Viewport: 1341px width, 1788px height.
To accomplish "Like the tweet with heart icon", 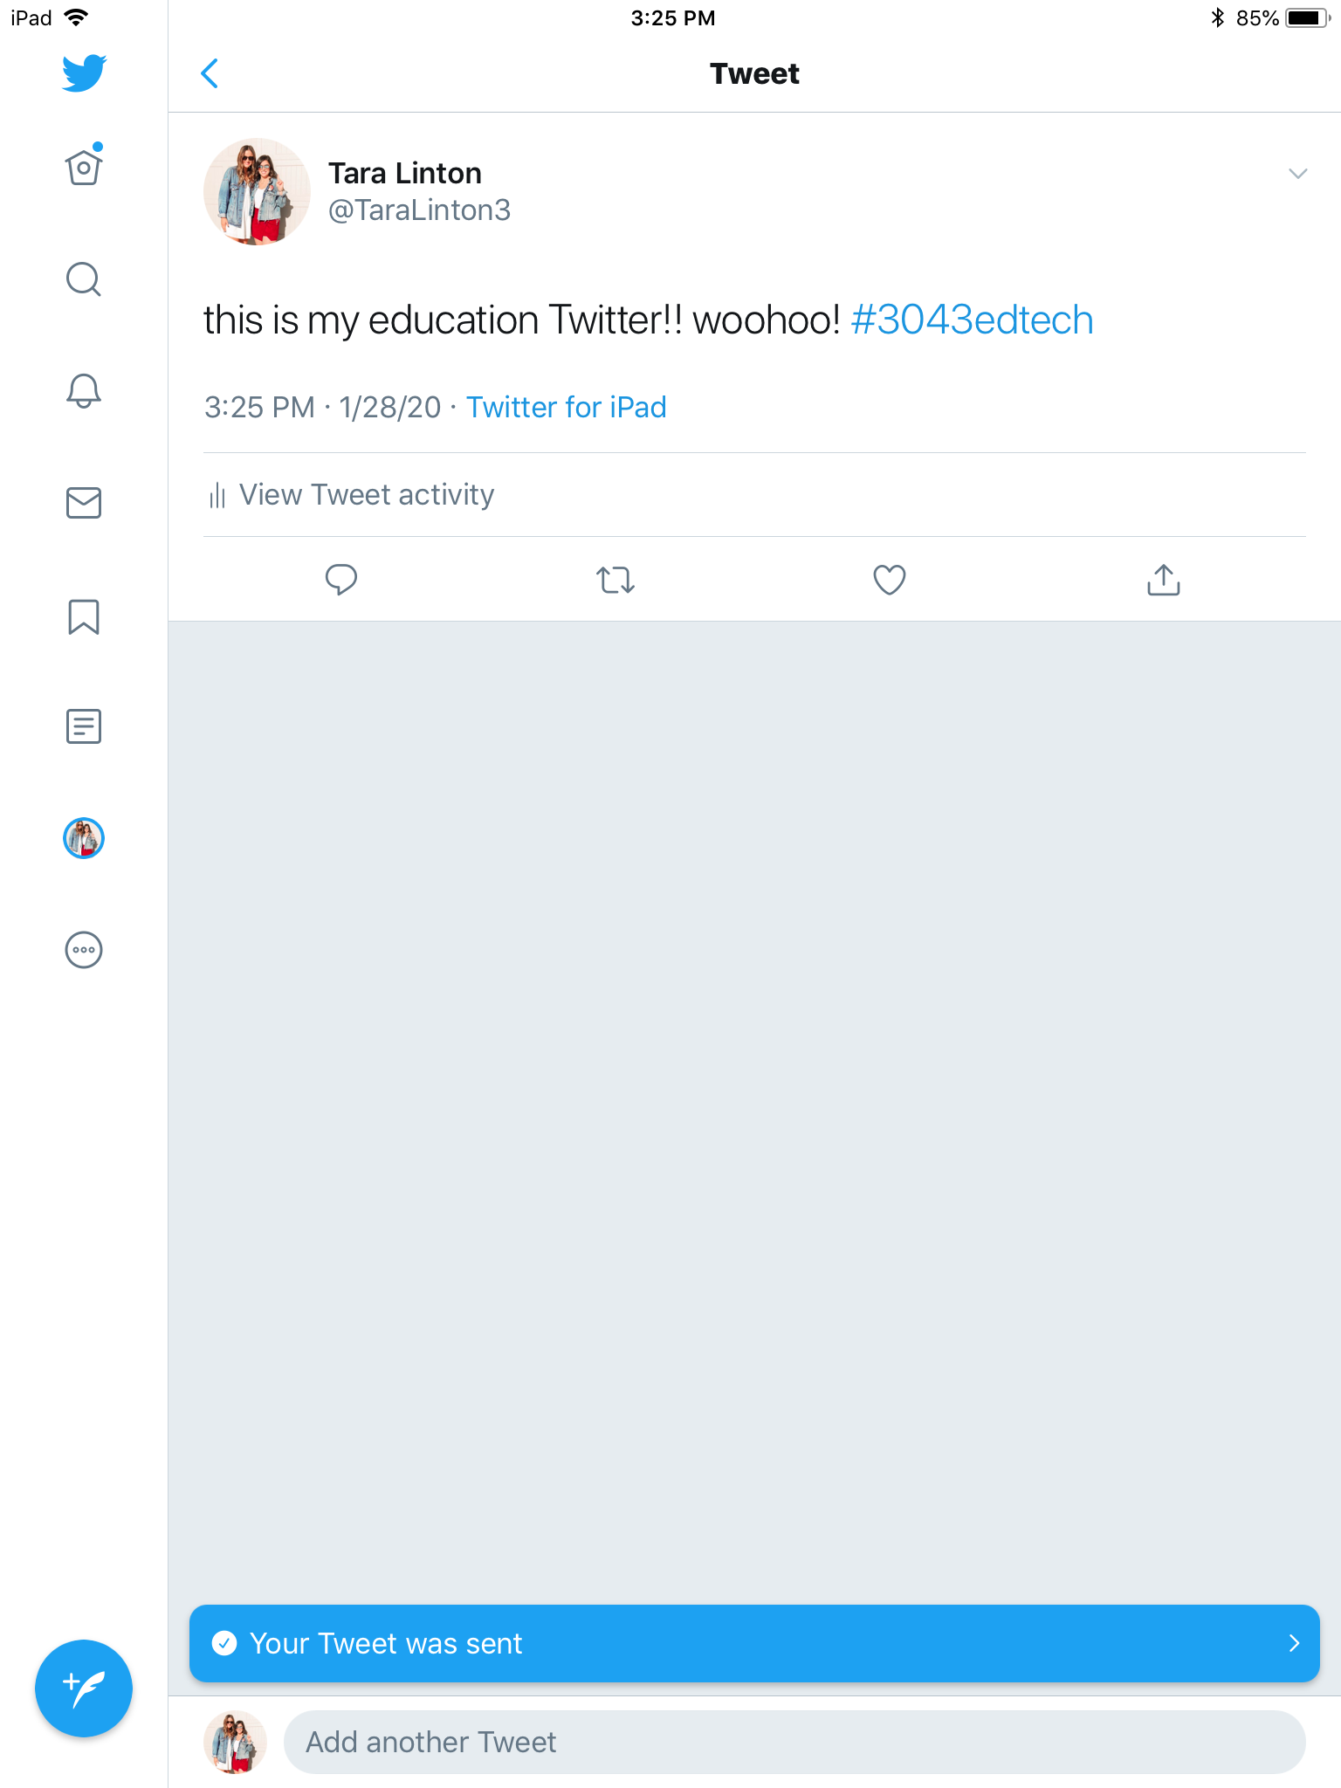I will coord(890,580).
